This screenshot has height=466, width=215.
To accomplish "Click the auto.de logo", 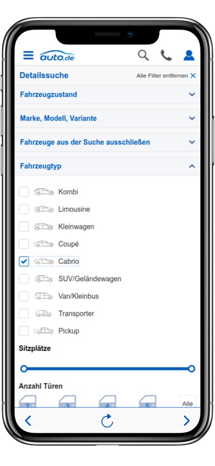I will [57, 55].
